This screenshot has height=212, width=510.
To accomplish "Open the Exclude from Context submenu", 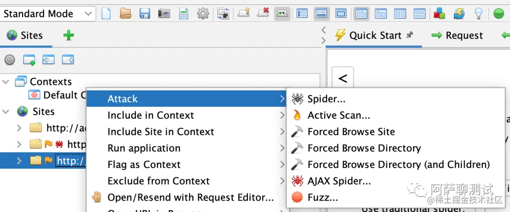I will point(186,181).
